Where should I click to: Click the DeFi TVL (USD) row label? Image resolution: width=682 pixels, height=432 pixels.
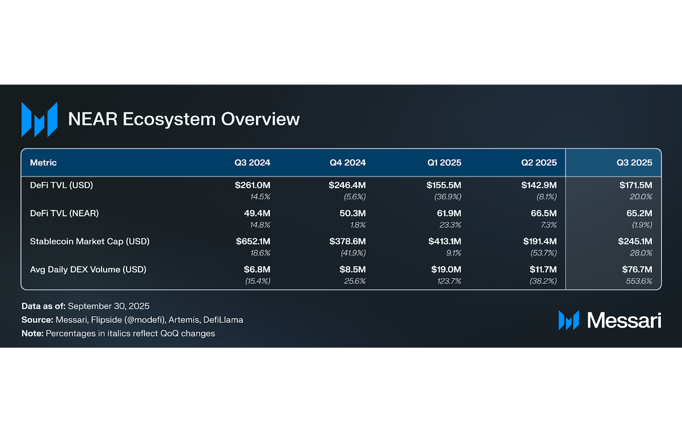tap(61, 185)
